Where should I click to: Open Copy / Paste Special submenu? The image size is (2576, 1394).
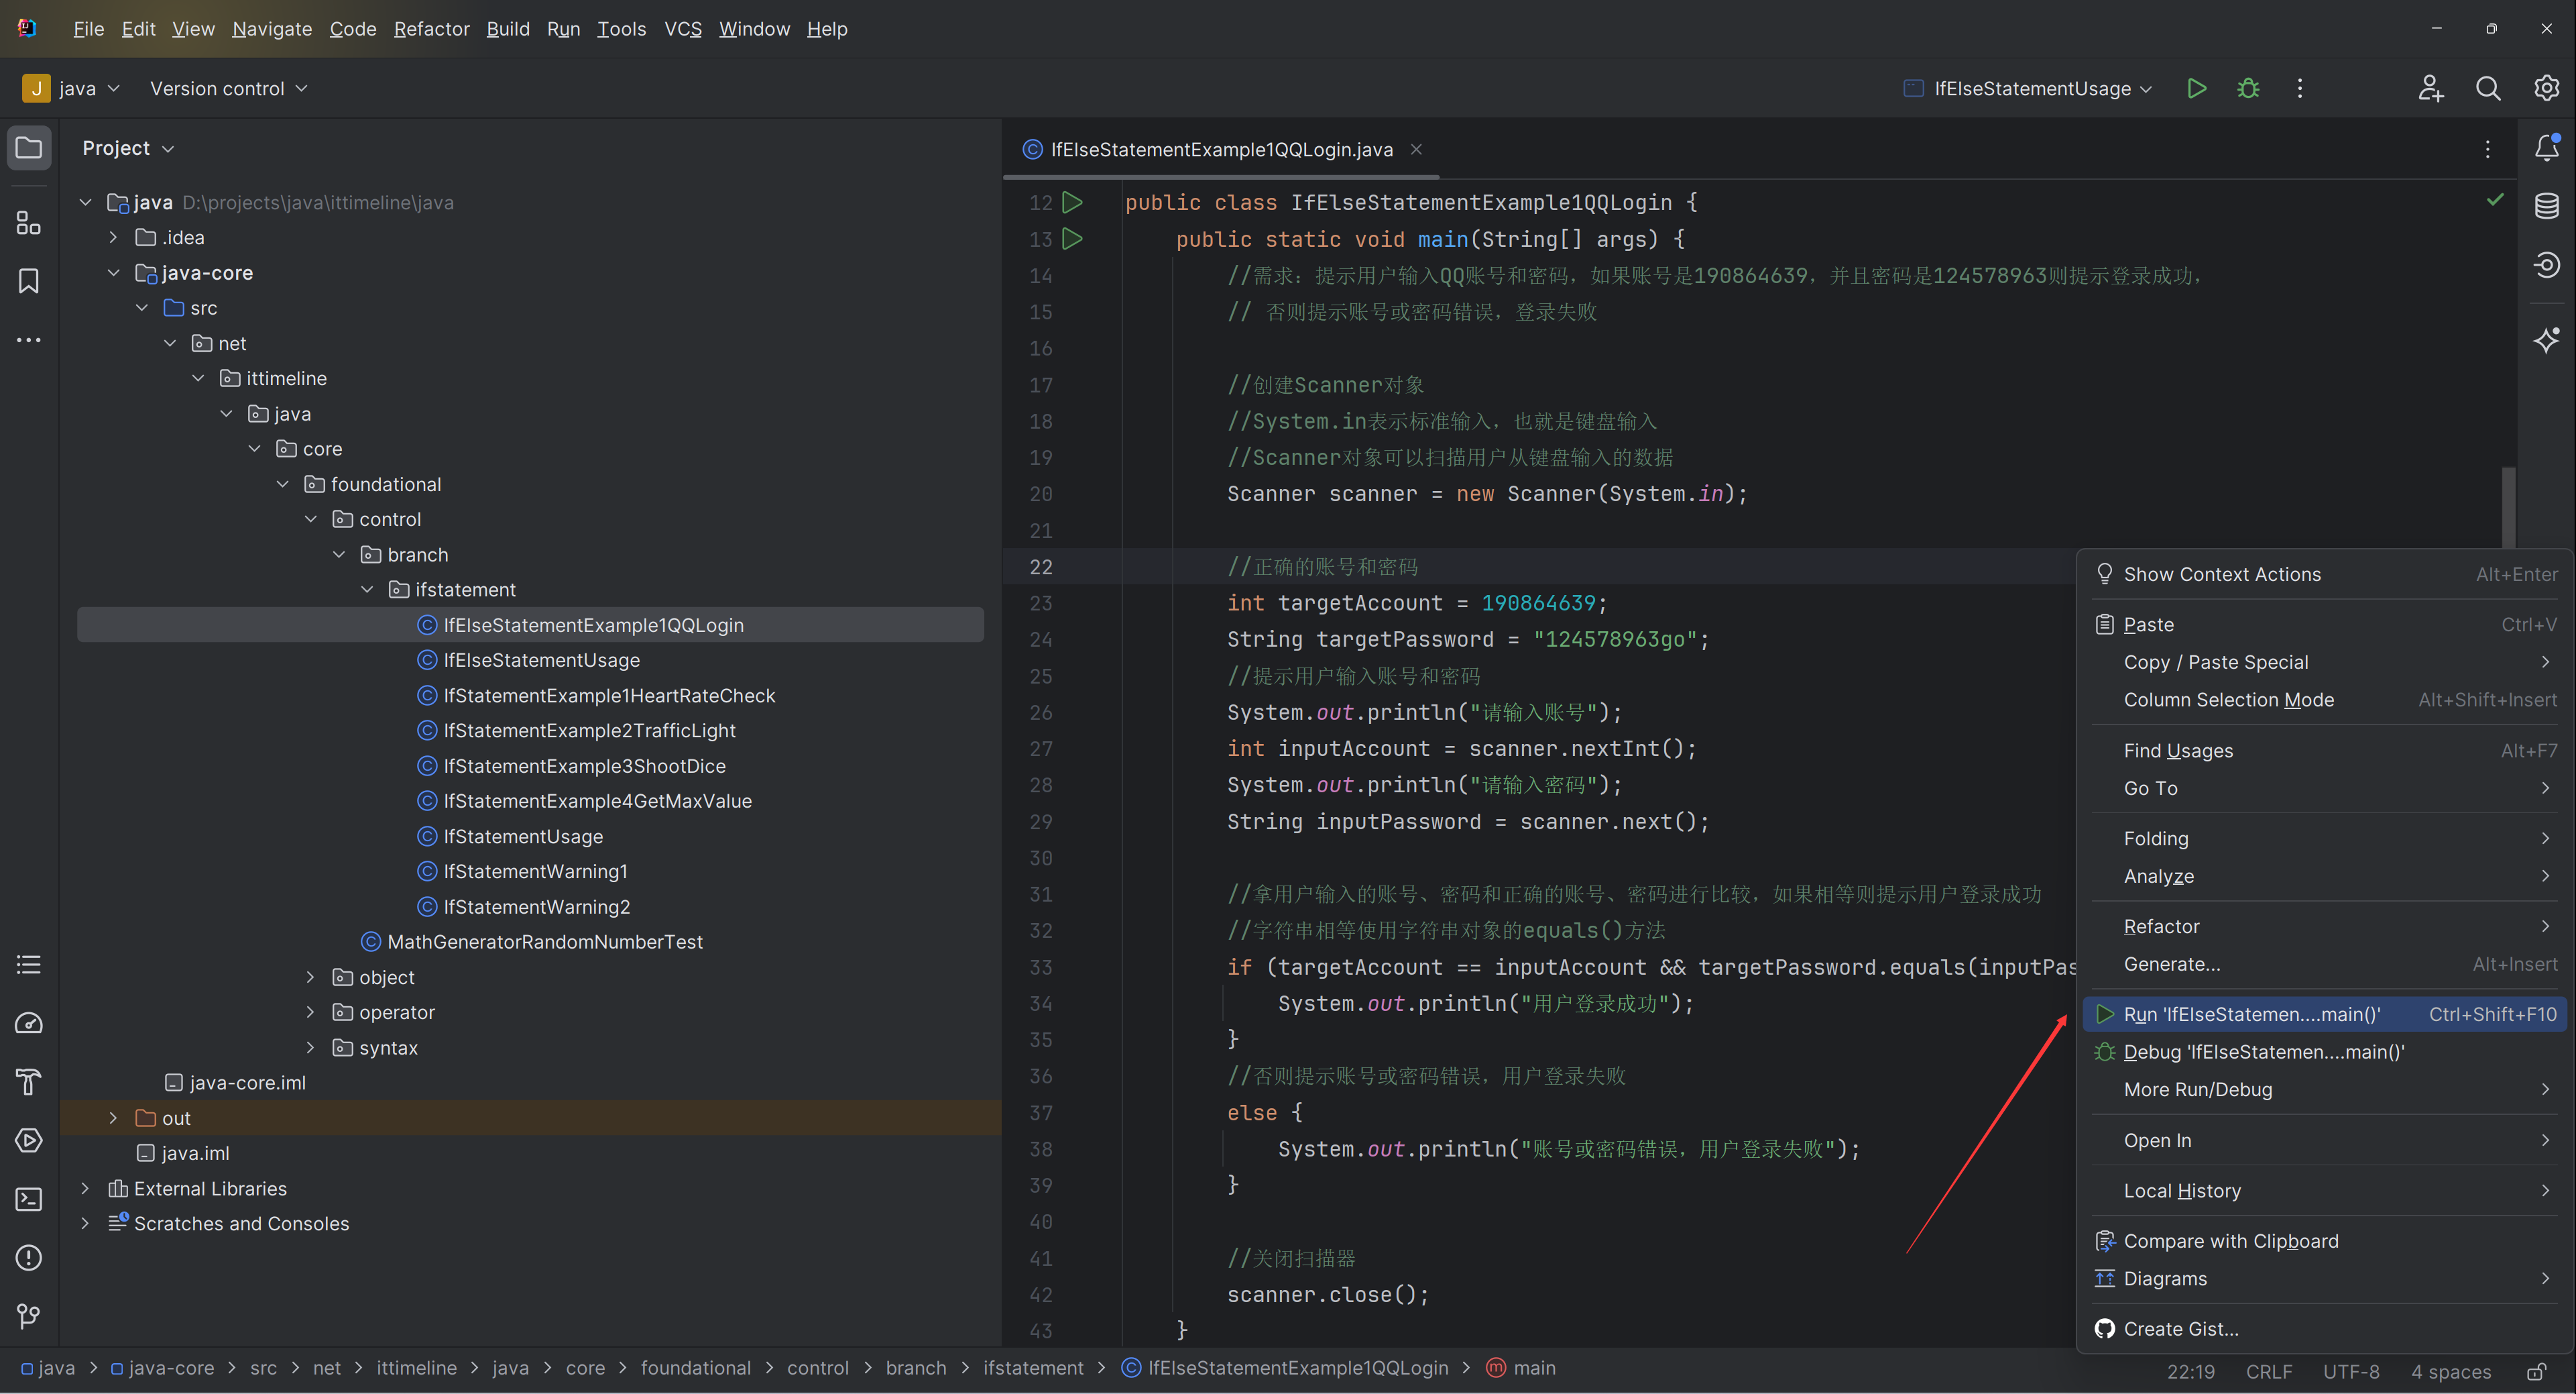click(2324, 661)
